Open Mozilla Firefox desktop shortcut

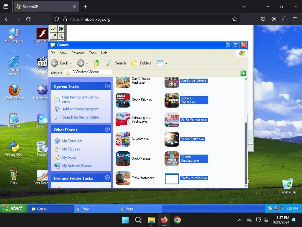[x=14, y=92]
